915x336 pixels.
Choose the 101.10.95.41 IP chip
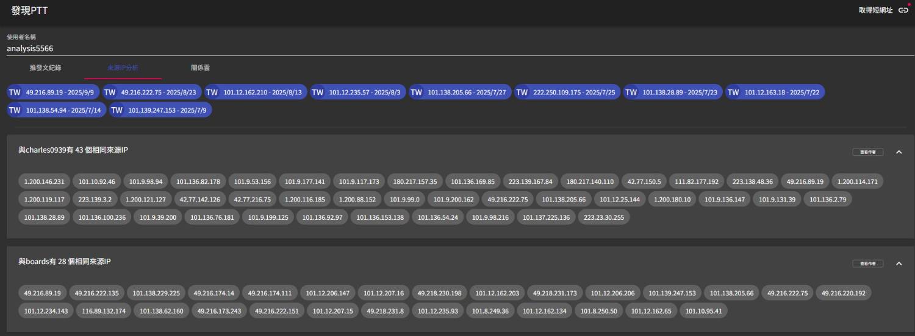click(x=703, y=311)
